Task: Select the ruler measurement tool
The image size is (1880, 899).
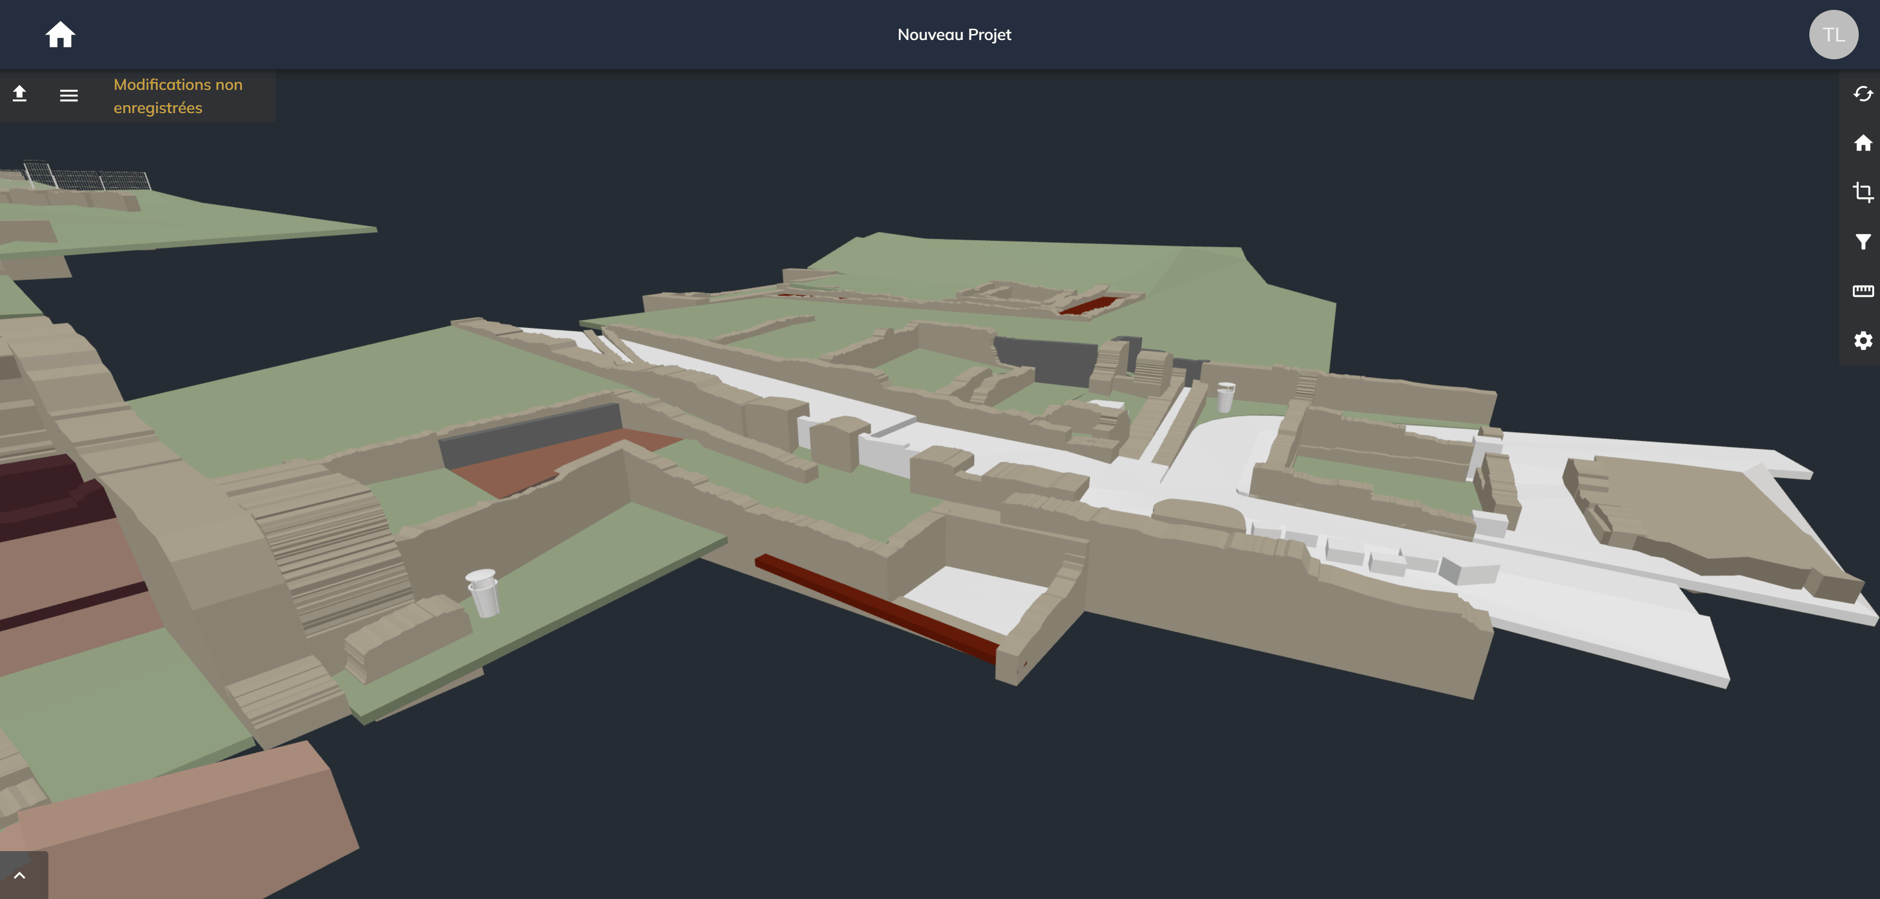Action: point(1863,291)
